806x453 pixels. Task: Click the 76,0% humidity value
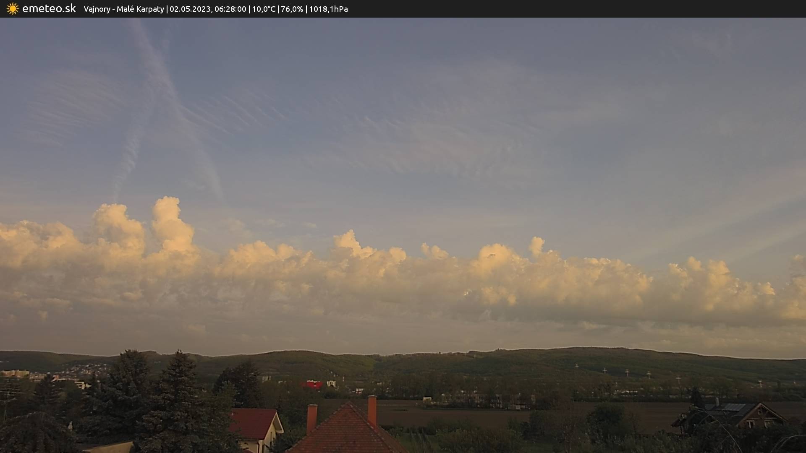[x=292, y=9]
